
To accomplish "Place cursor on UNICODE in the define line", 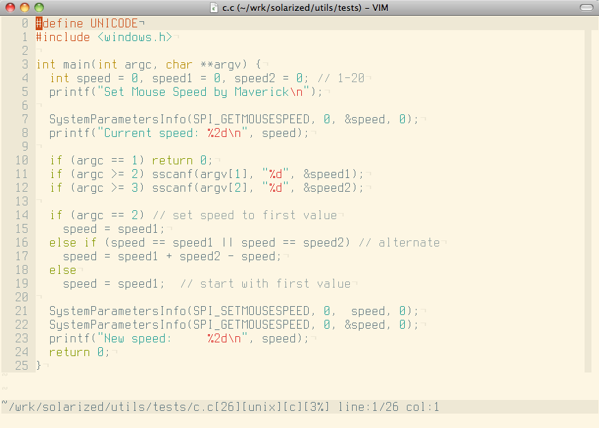I will tap(114, 23).
